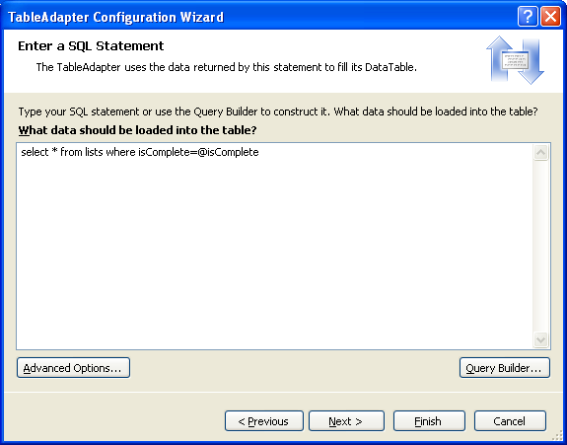Click the word select in the SQL text

(35, 152)
